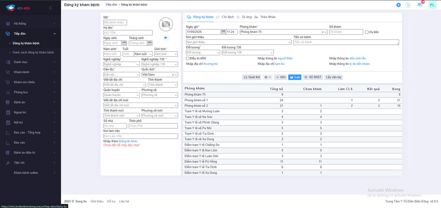
Task: Tick the Điều trị ARV checkbox
Action: tap(188, 58)
